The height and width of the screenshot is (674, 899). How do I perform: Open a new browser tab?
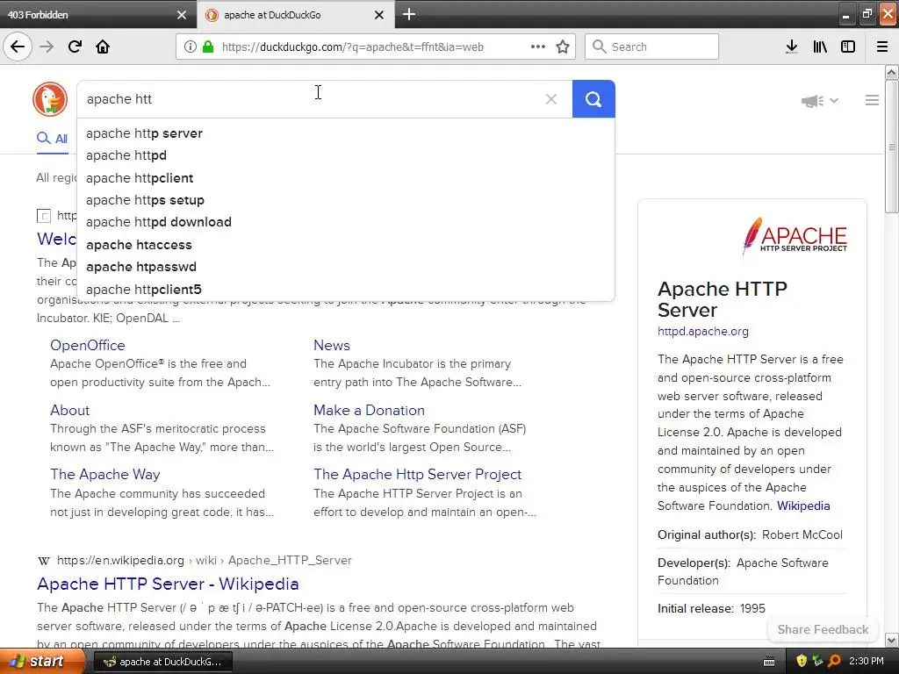point(409,14)
